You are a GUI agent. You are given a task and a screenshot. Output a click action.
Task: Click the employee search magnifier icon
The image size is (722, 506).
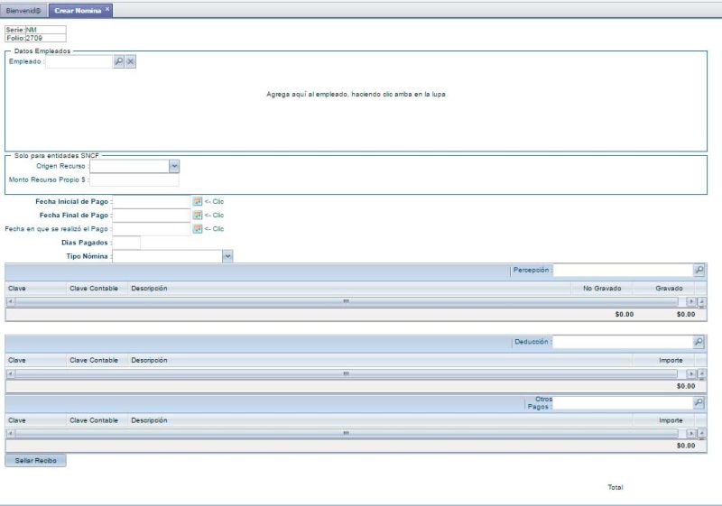118,61
